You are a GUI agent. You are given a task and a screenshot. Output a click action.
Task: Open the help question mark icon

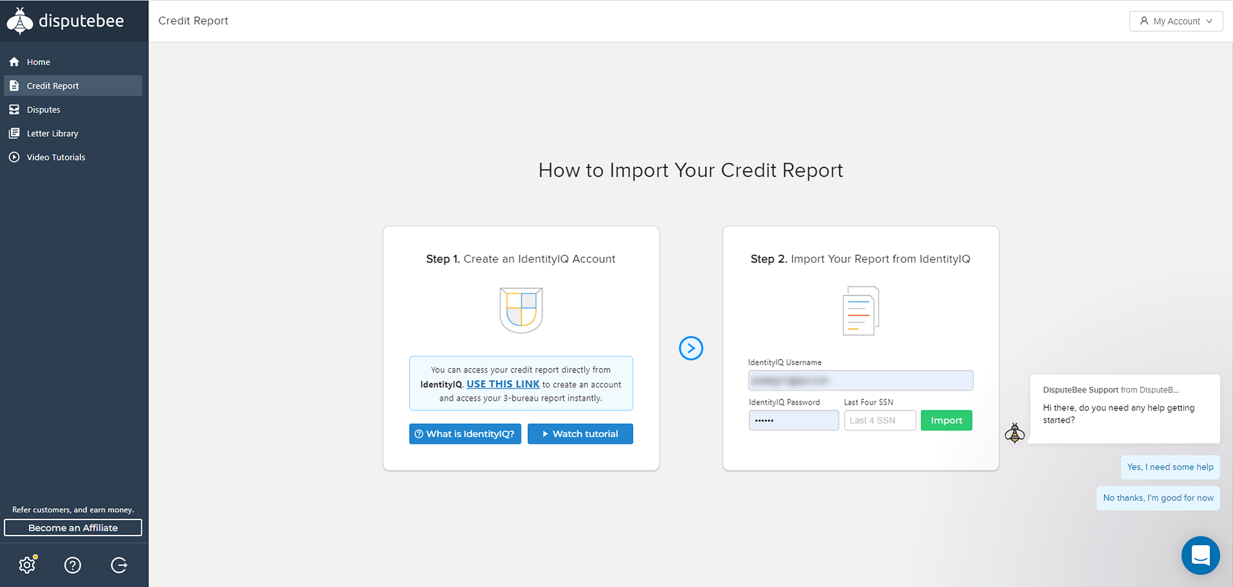(x=73, y=565)
